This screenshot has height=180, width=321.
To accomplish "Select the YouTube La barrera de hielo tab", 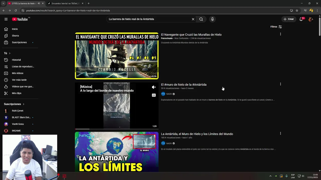I will [x=23, y=3].
